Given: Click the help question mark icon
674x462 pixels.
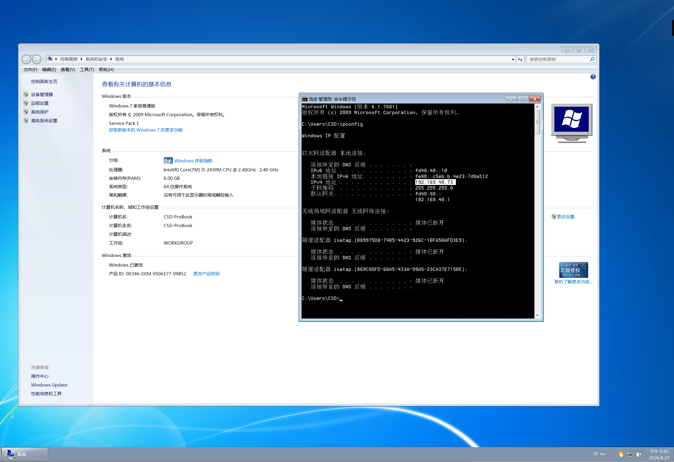Looking at the screenshot, I should click(x=593, y=77).
